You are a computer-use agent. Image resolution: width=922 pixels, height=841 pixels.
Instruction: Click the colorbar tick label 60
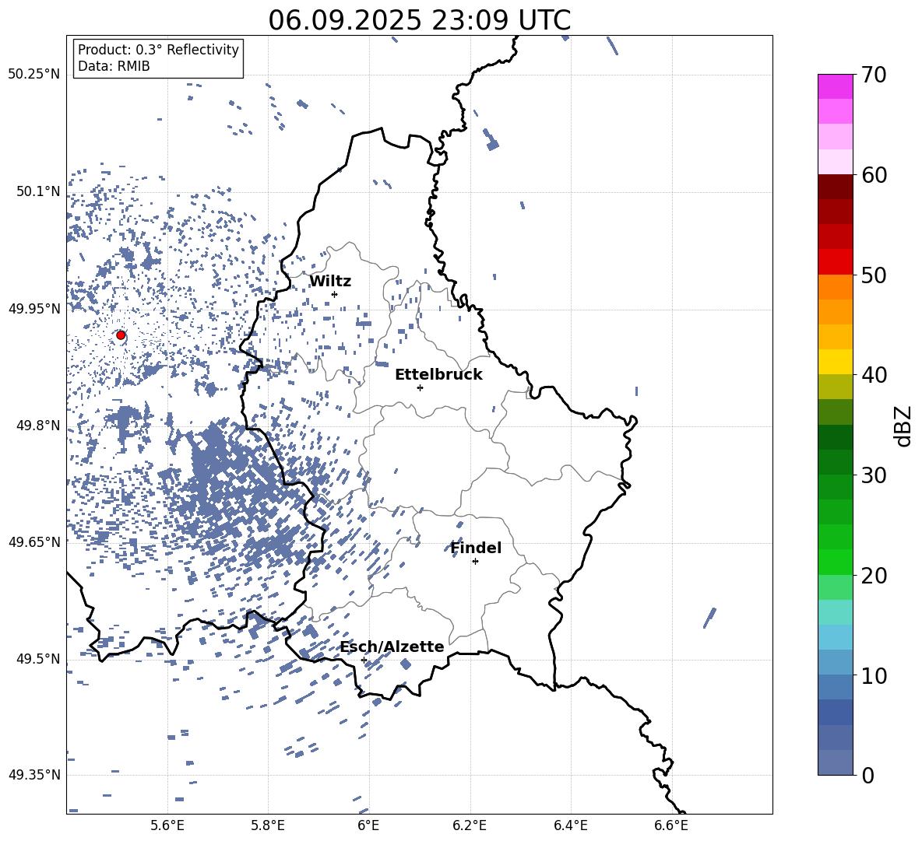pyautogui.click(x=874, y=175)
